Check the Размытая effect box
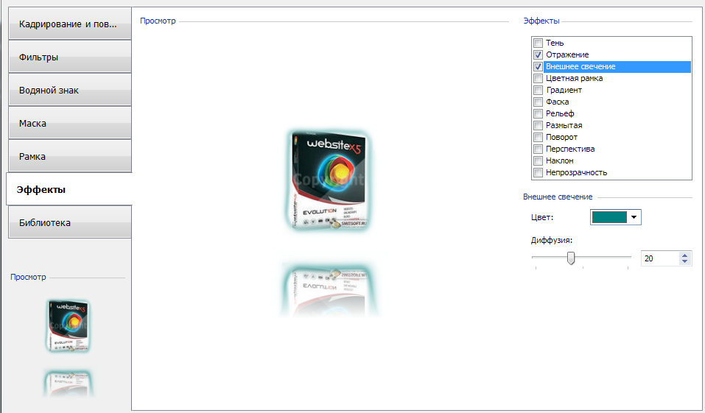 tap(539, 125)
